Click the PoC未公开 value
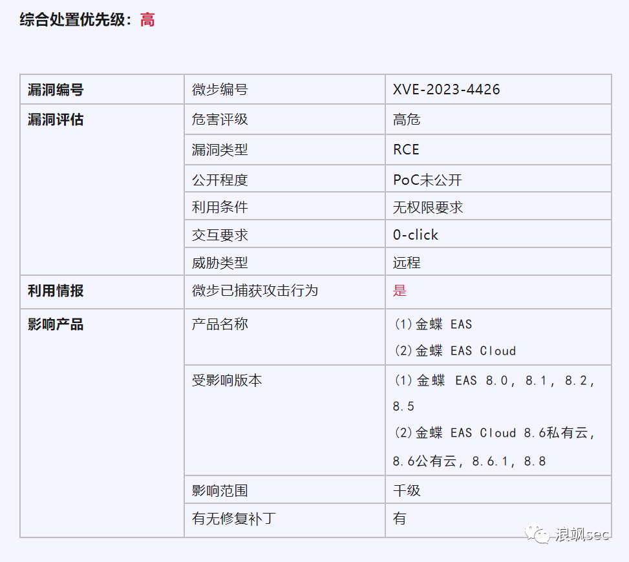This screenshot has height=562, width=629. [x=427, y=180]
